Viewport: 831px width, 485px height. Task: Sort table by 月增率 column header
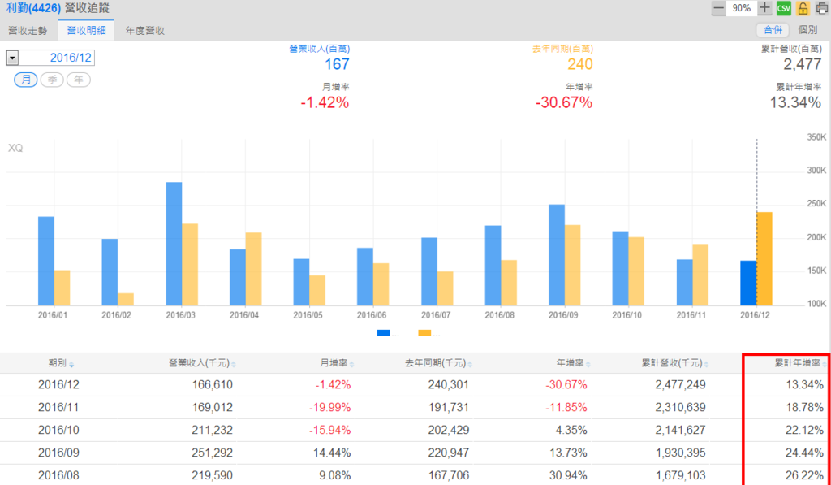tap(337, 363)
